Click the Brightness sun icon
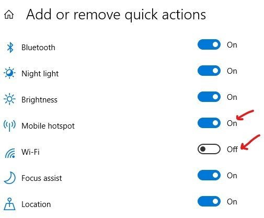Screen dimensions: 264x218 (9, 99)
